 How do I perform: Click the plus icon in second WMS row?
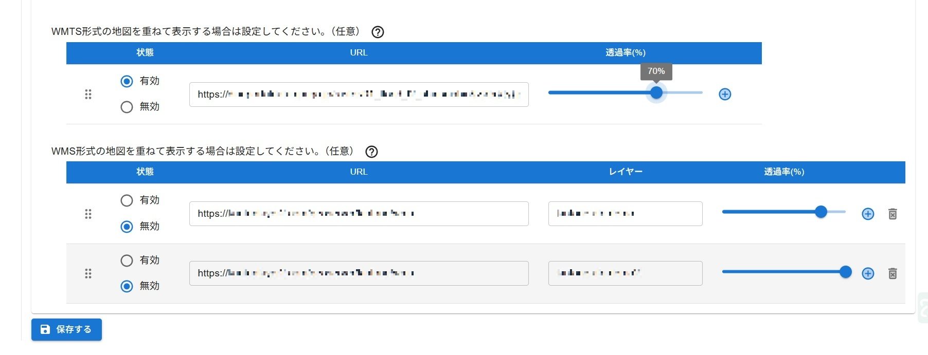click(868, 273)
